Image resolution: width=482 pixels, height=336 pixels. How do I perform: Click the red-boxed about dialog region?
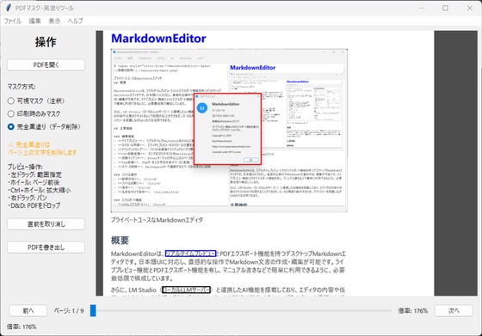(x=227, y=129)
